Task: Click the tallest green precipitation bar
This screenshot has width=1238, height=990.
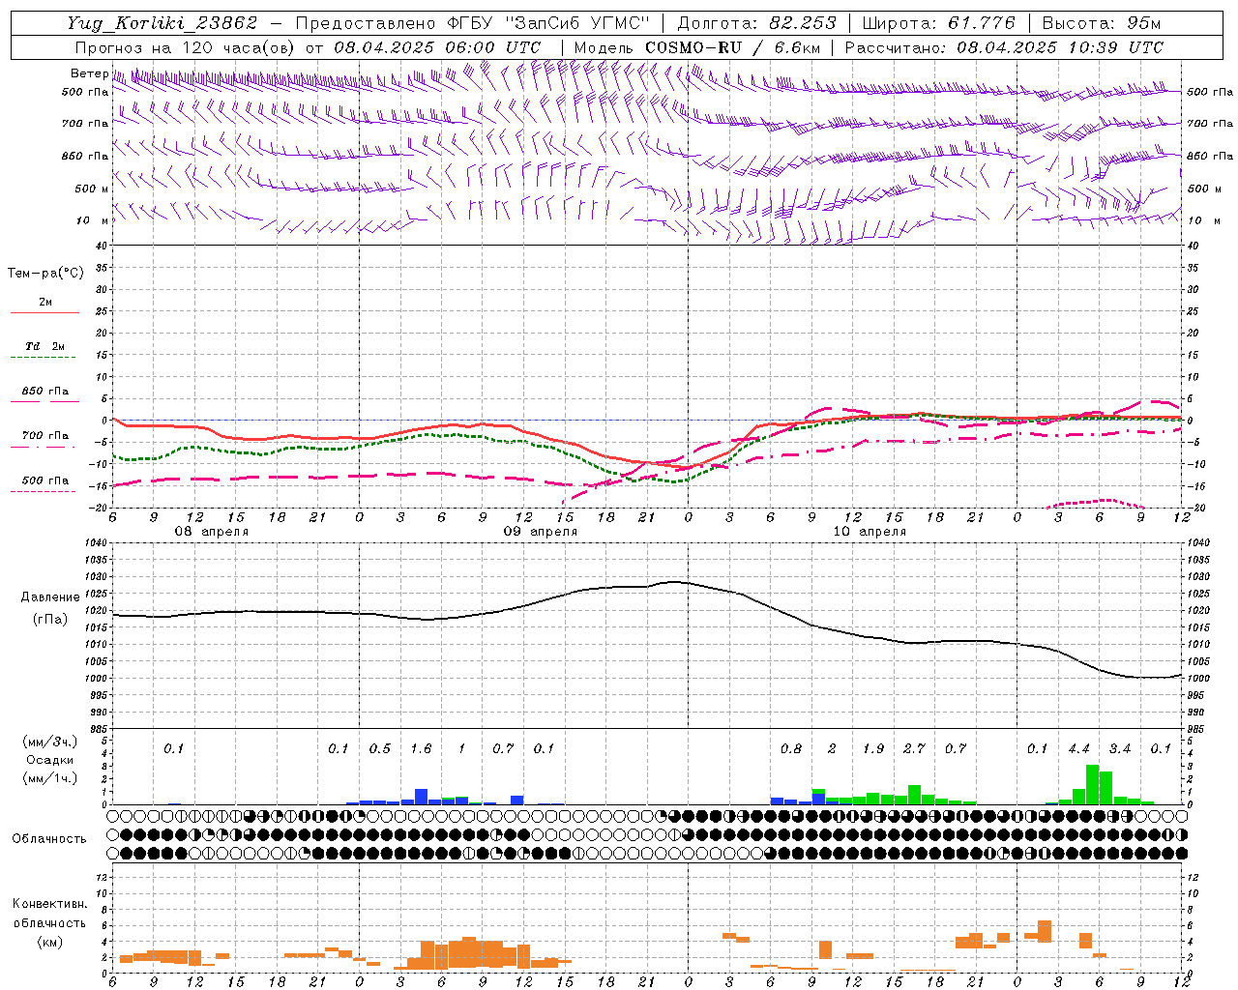Action: pos(1092,785)
